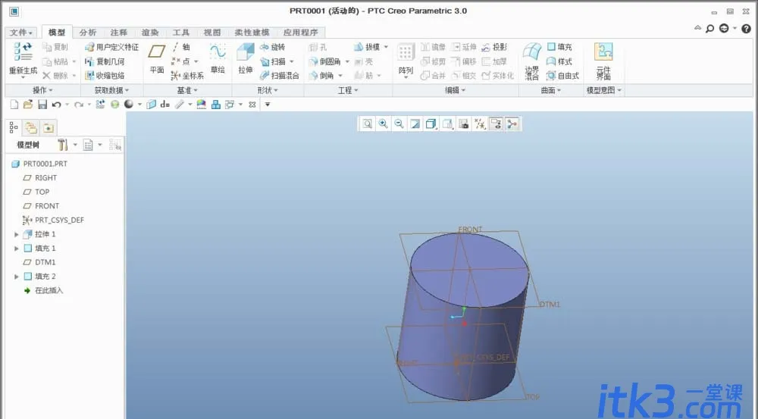Click the zoom out magnifier icon
758x419 pixels.
399,124
